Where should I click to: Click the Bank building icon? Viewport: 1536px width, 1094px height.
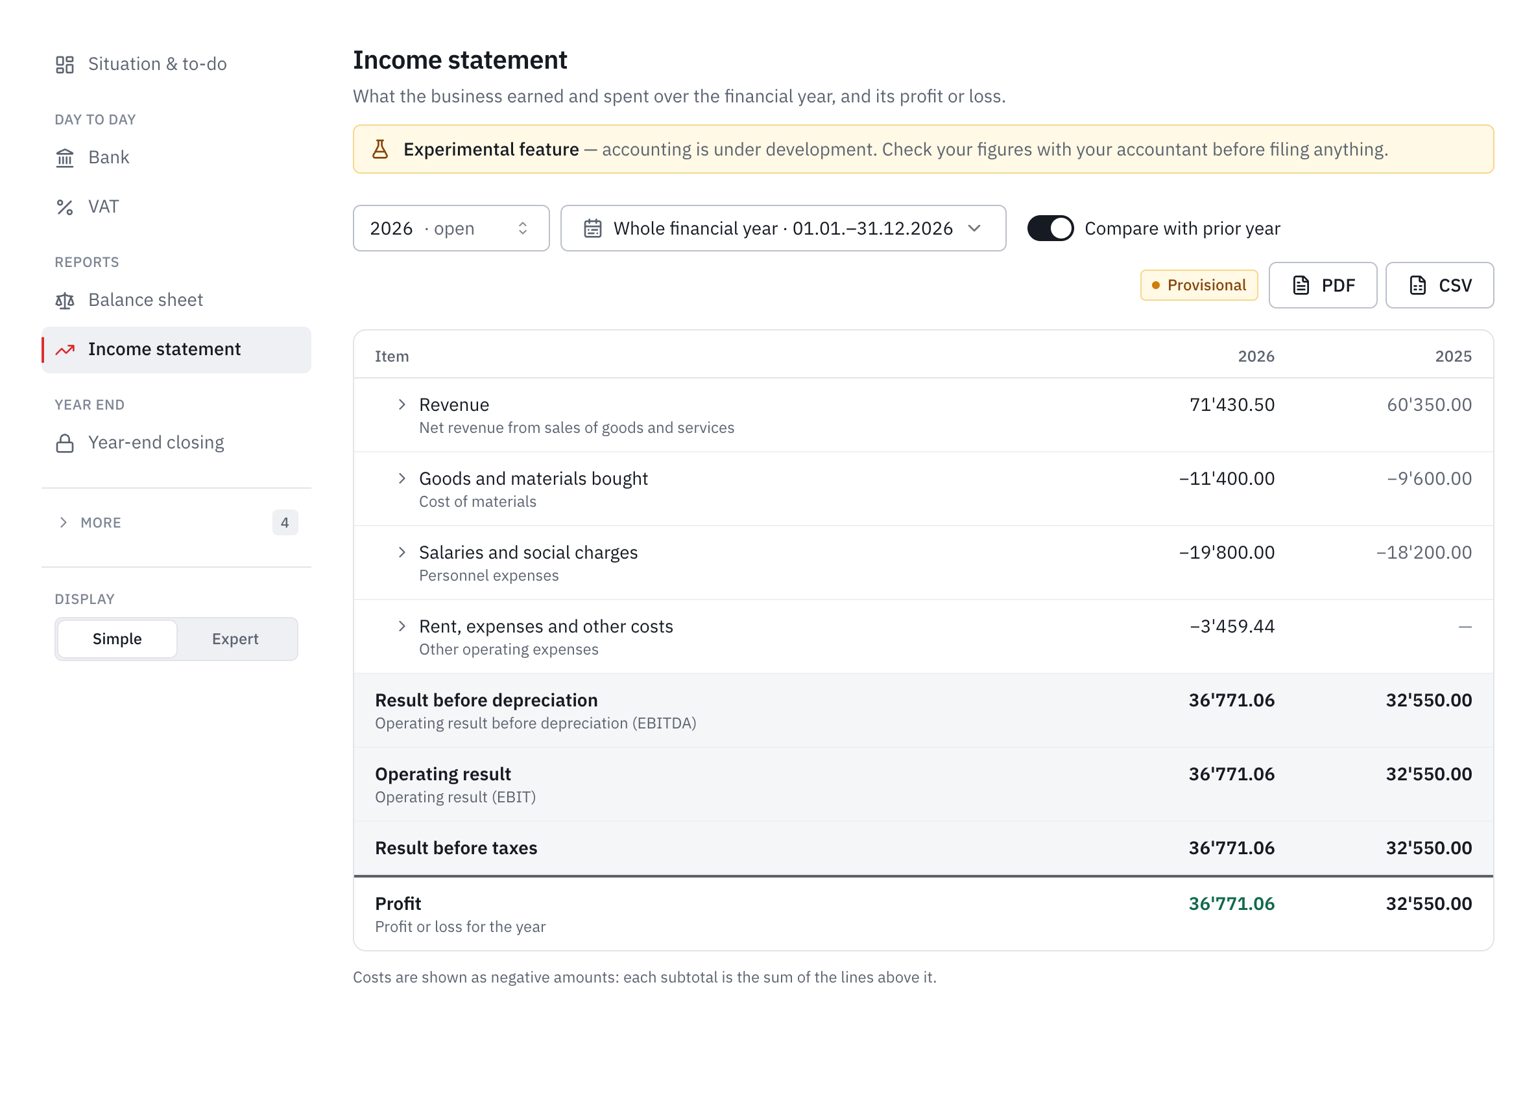click(65, 157)
